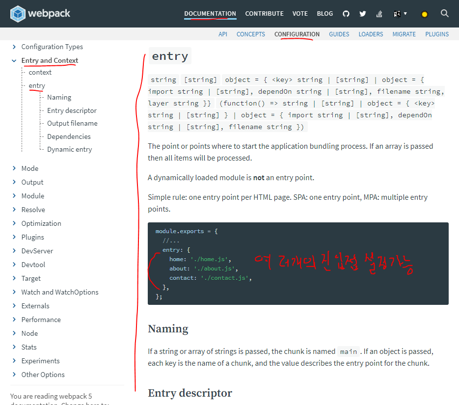Open the Watch and WatchOptions link
Viewport: 459px width, 405px height.
point(60,293)
